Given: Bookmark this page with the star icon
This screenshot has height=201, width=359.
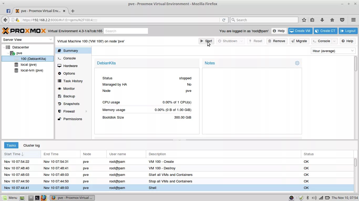Looking at the screenshot, I should (304, 20).
